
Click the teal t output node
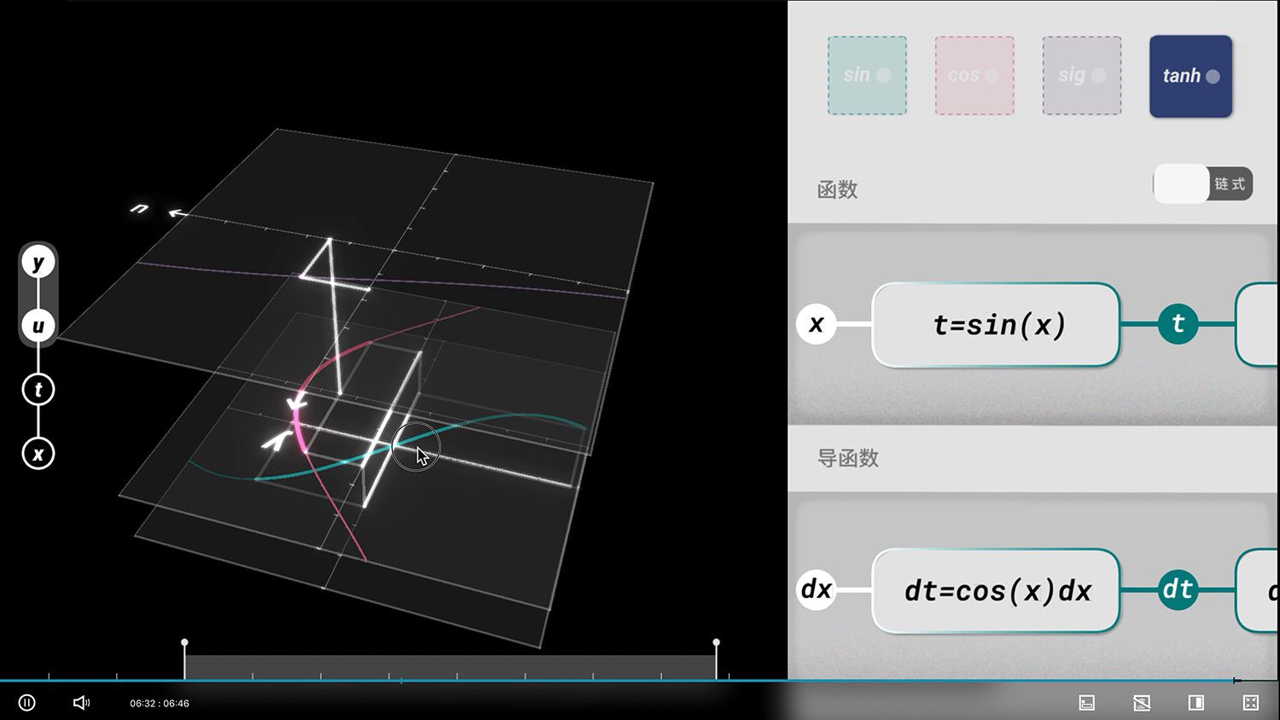tap(1178, 324)
